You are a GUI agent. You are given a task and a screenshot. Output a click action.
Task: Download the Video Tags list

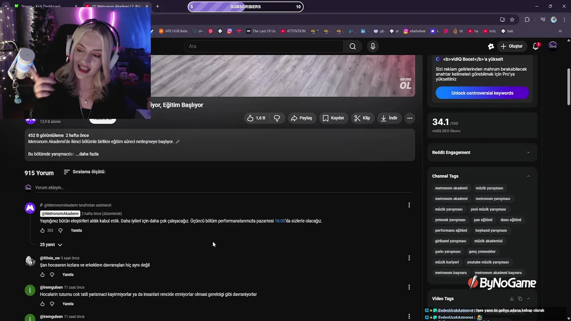pos(512,299)
